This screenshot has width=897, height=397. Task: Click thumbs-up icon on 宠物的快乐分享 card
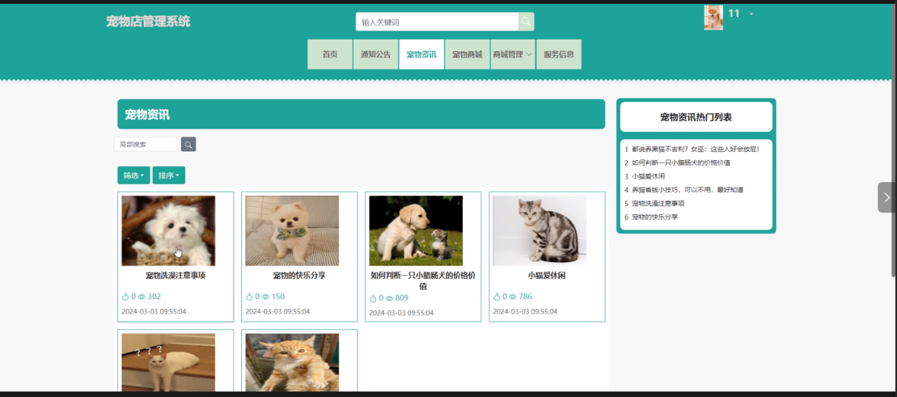coord(249,296)
